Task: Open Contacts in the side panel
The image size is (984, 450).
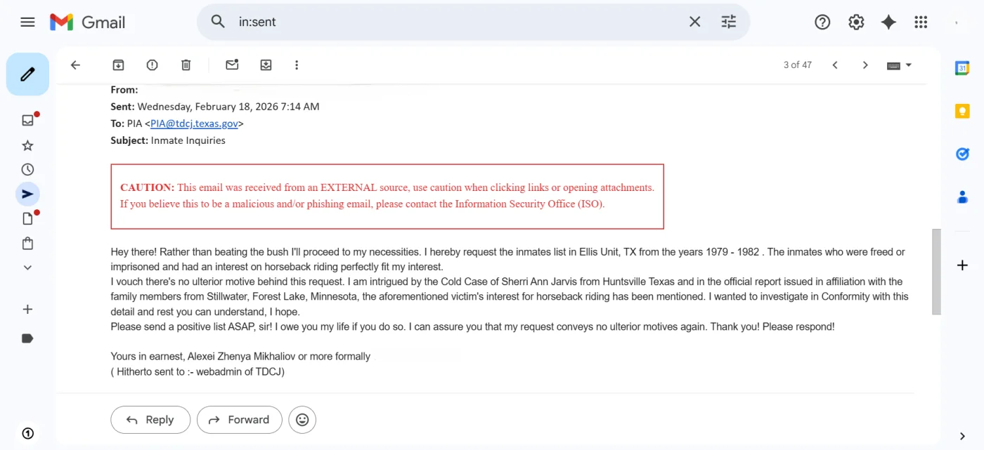Action: click(x=962, y=197)
